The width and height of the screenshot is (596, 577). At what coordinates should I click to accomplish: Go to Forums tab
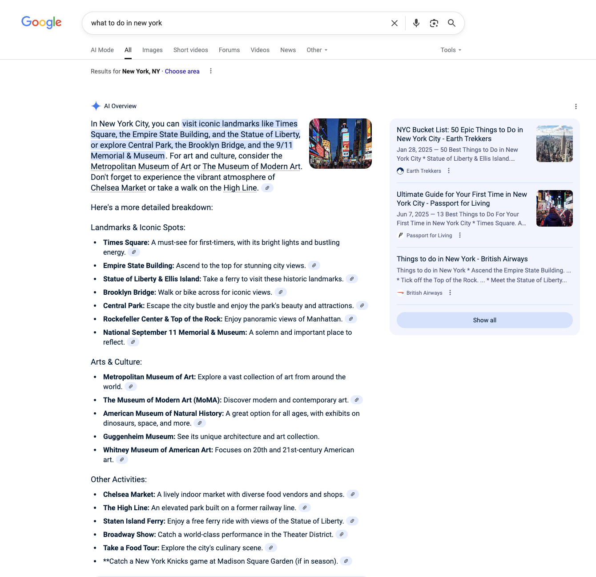point(229,50)
